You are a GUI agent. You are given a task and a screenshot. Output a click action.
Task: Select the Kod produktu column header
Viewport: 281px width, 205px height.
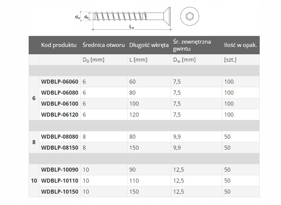[x=59, y=45]
